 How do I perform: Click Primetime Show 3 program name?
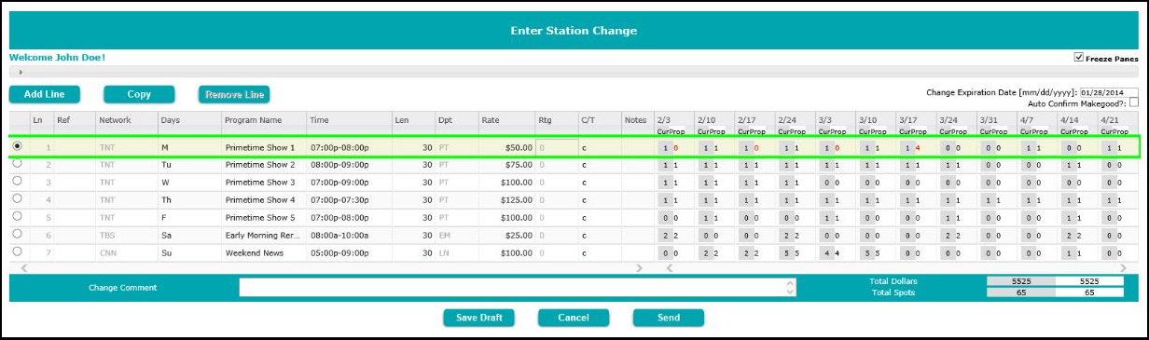click(259, 183)
